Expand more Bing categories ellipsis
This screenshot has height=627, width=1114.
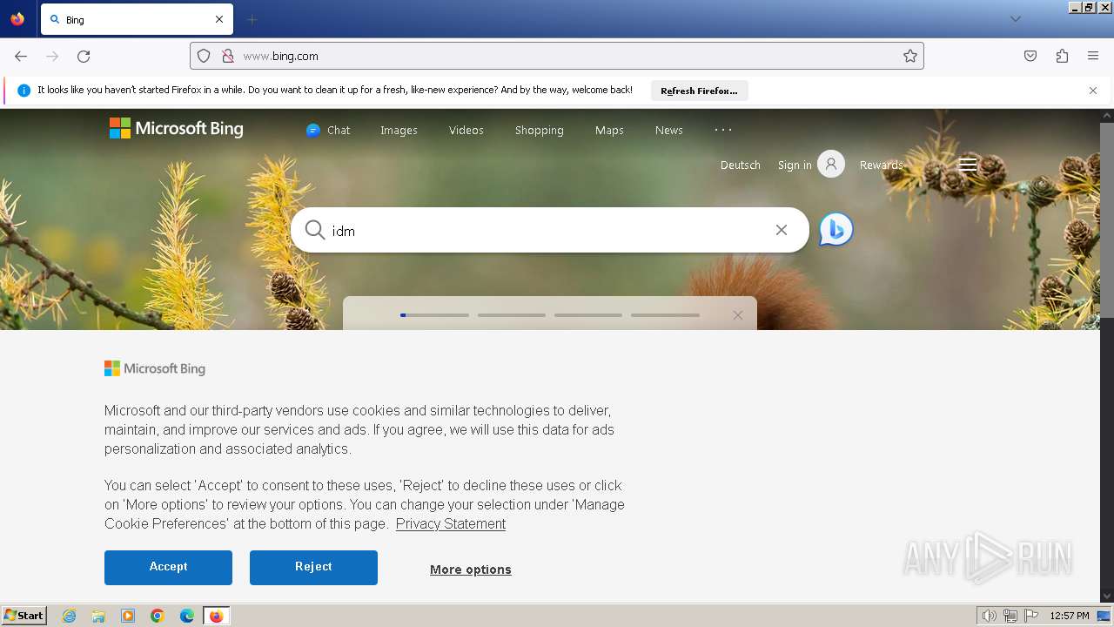point(723,129)
